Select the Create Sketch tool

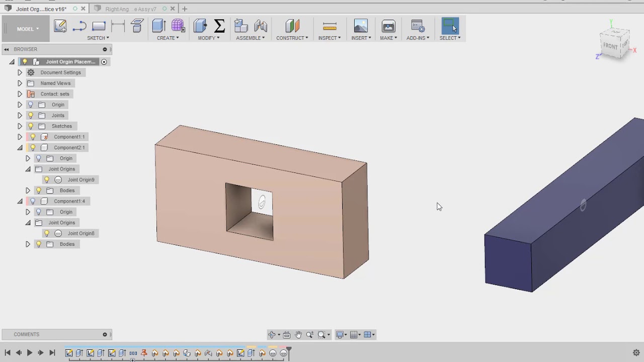(60, 26)
